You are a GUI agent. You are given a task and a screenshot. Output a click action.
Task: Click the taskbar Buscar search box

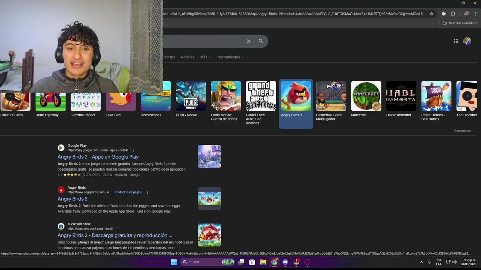(x=208, y=262)
